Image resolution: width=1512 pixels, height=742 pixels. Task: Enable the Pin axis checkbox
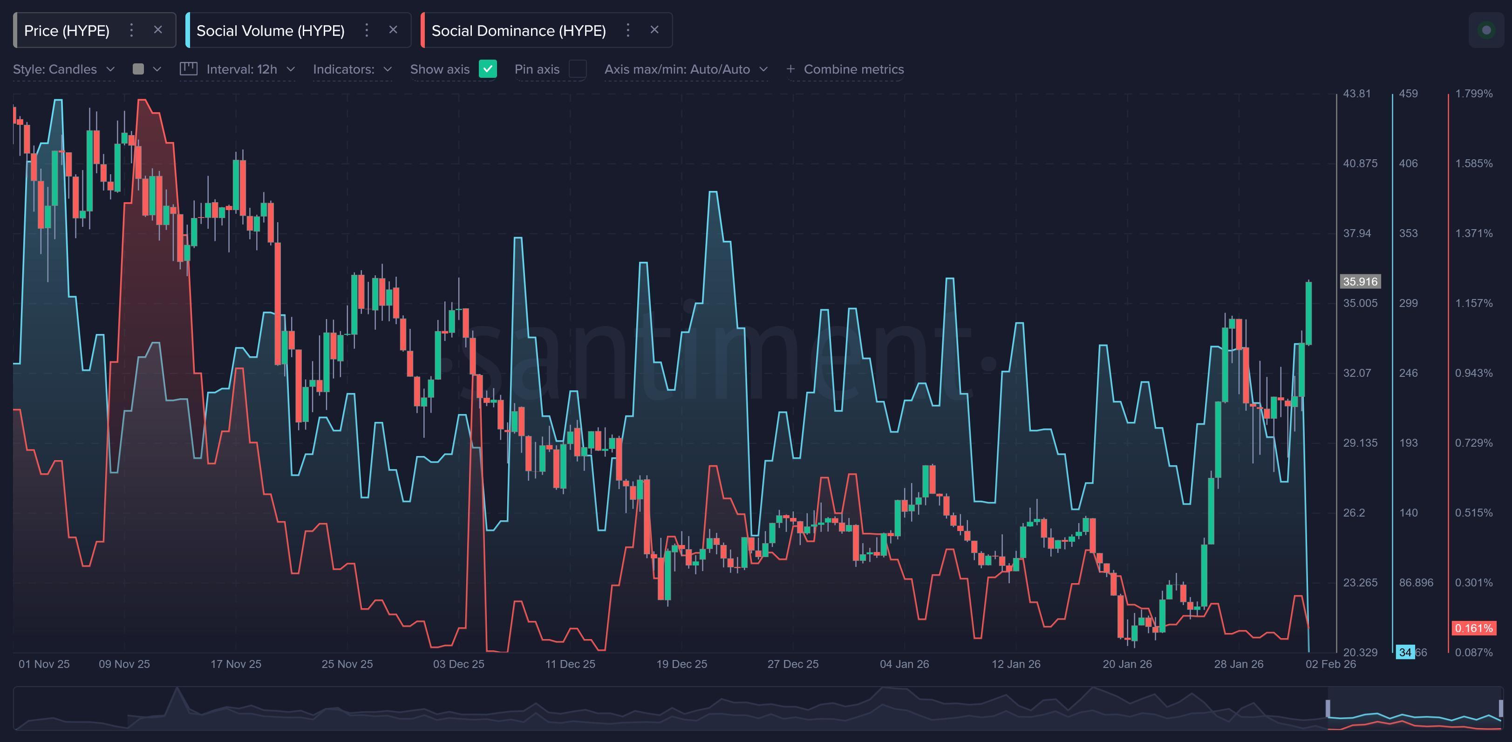pos(579,69)
